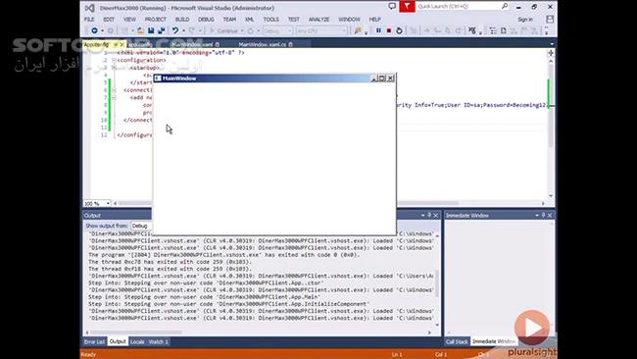Screen dimensions: 637x359
Task: Click the Navigate Backward icon
Action: (94, 30)
